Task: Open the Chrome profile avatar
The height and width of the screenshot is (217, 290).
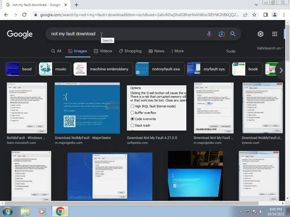Action: coord(275,15)
